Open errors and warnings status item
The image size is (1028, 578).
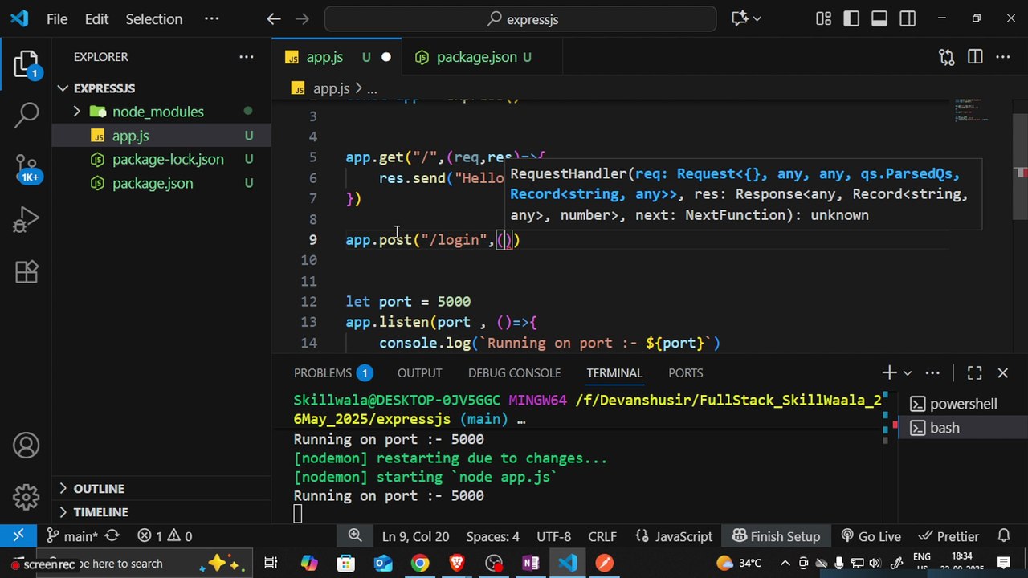(x=164, y=535)
